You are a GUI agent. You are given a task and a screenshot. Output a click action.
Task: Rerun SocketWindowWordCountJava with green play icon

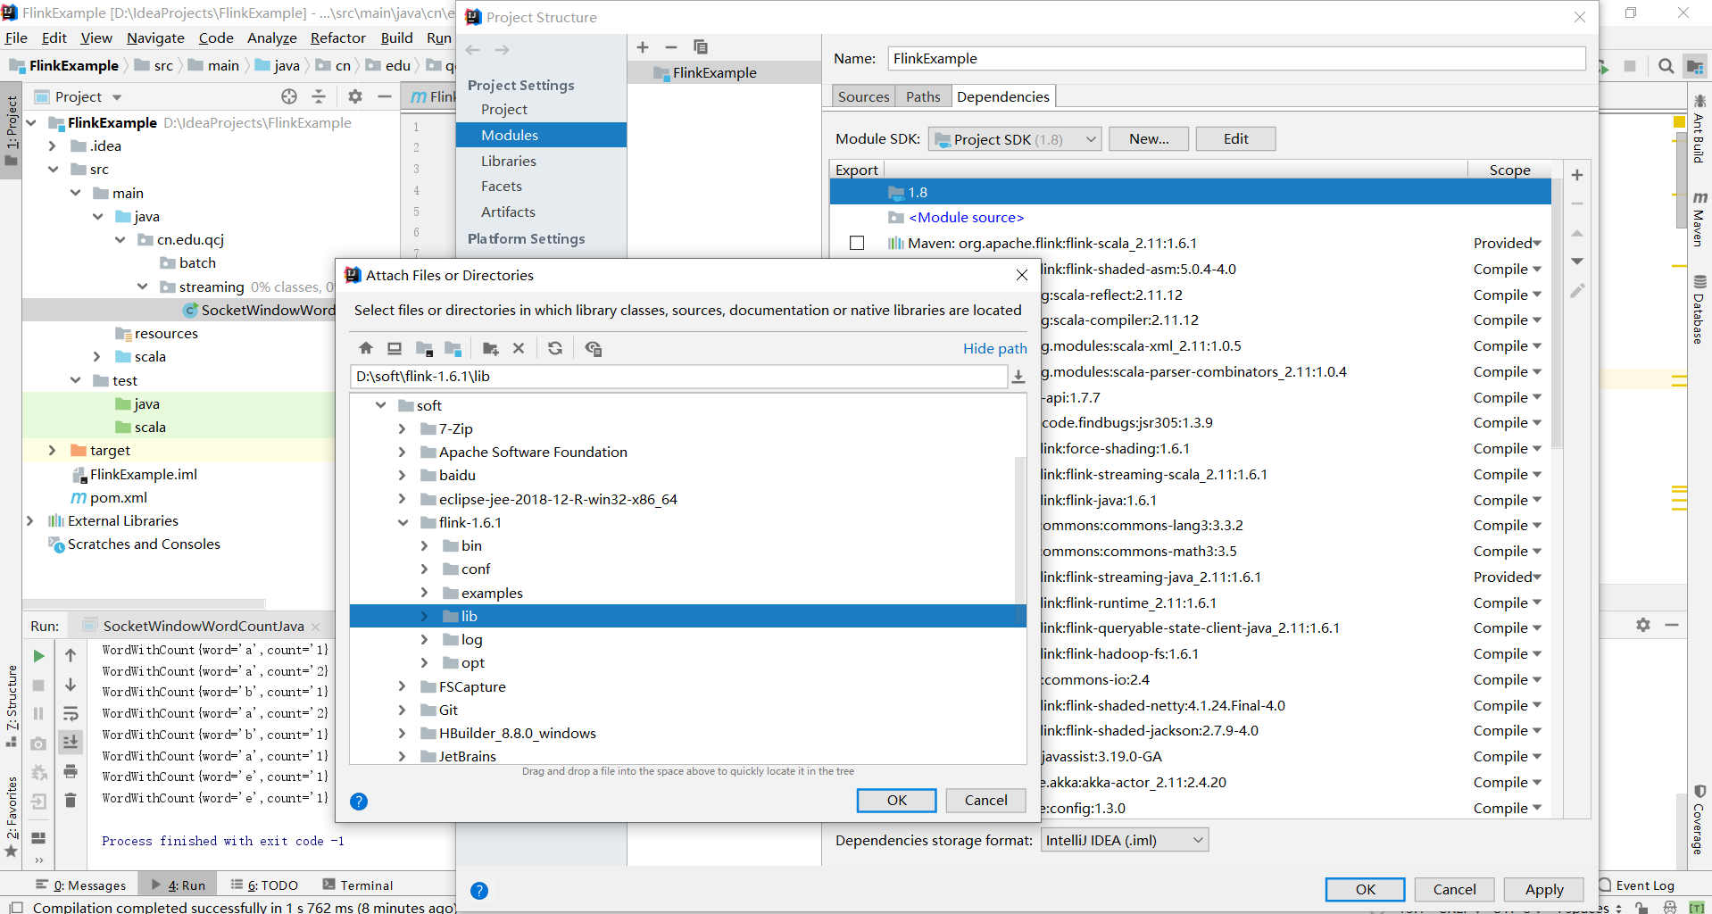(x=38, y=656)
